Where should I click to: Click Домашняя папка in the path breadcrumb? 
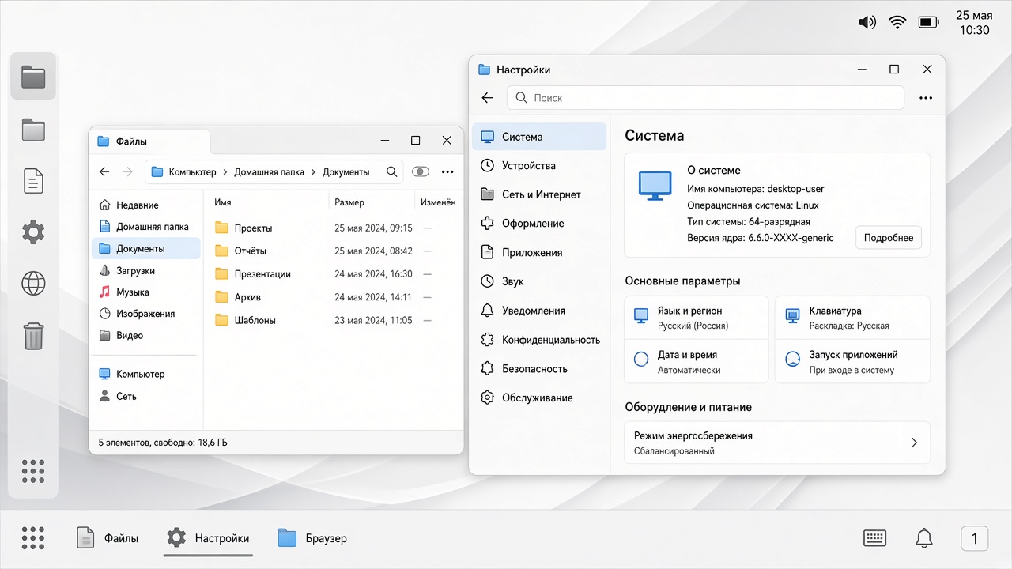pyautogui.click(x=269, y=171)
